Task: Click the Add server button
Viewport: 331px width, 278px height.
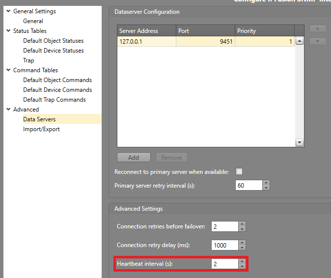Action: point(134,158)
